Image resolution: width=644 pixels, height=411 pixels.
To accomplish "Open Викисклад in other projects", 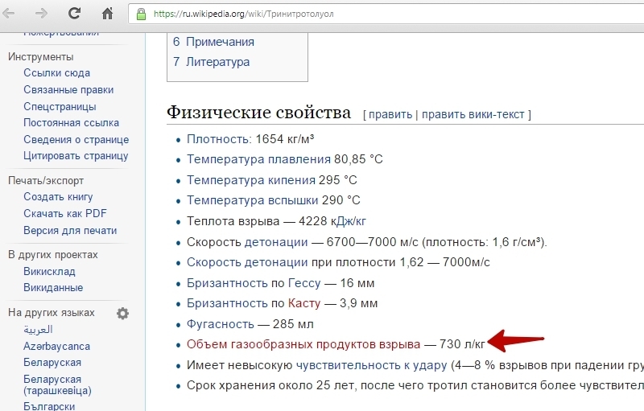I will (49, 271).
